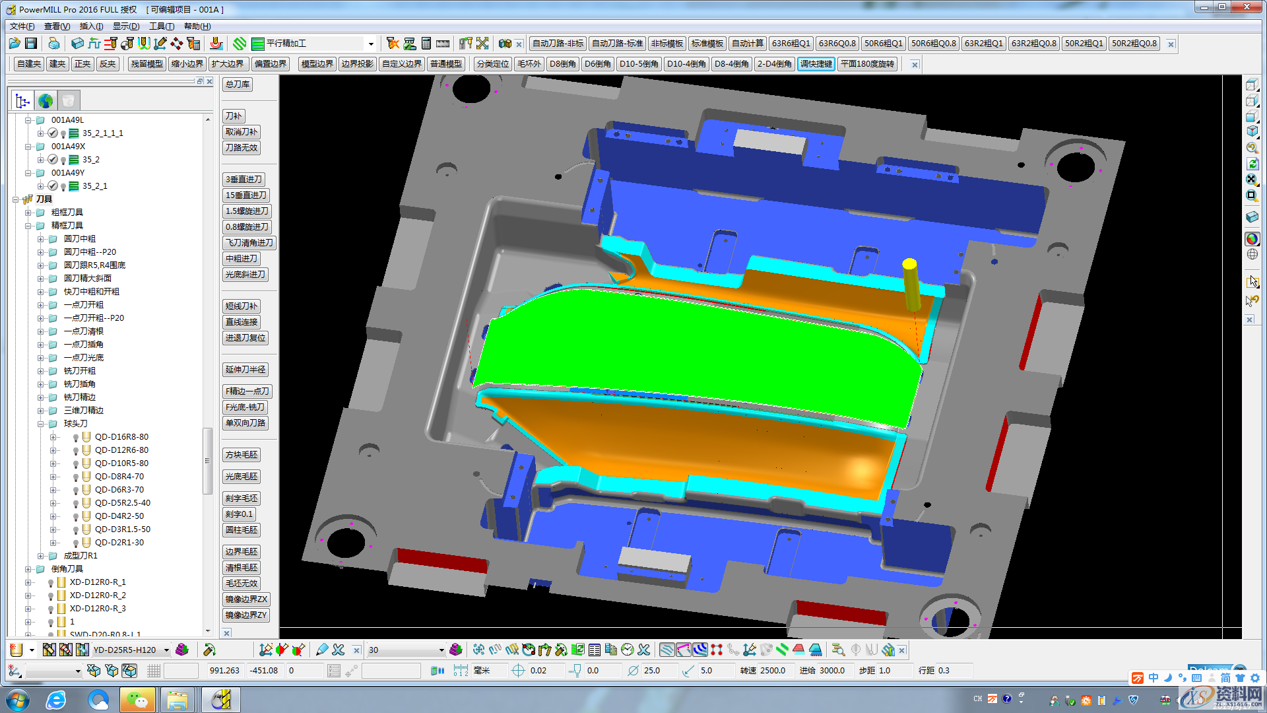Click the globe icon in explorer panel
The image size is (1267, 713).
46,101
